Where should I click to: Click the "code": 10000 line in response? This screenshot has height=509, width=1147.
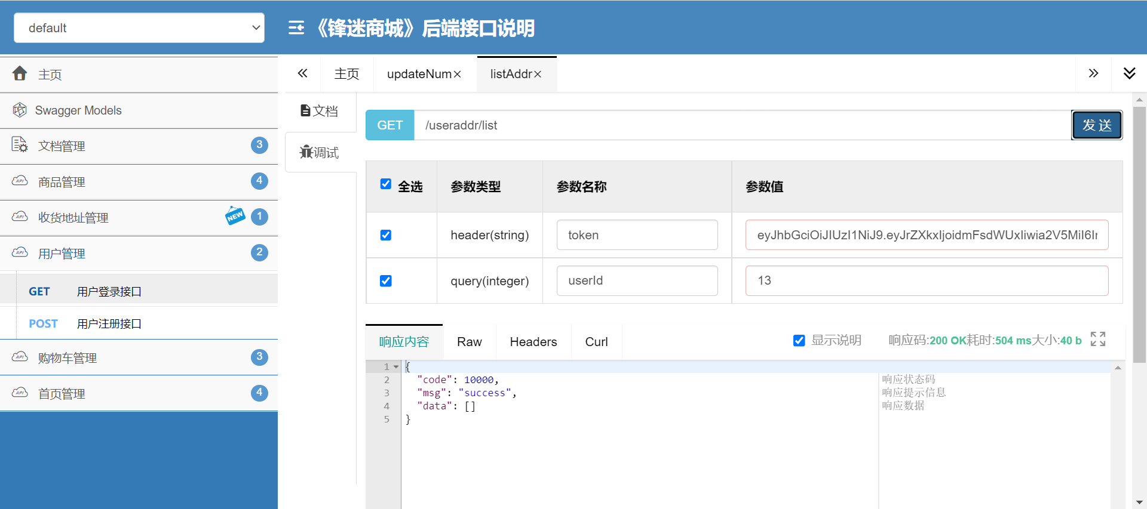(458, 380)
